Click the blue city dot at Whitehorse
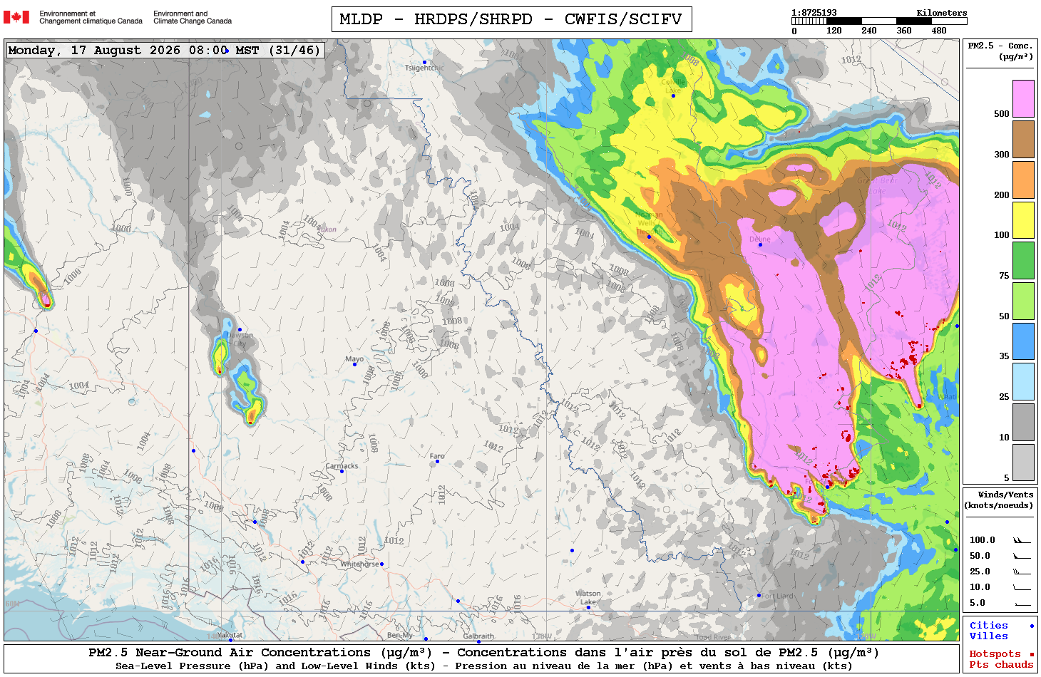 [381, 564]
